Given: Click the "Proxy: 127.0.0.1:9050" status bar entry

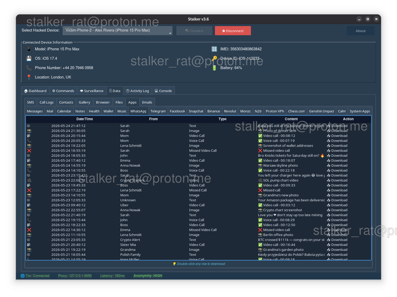Looking at the screenshot, I should tap(75, 276).
